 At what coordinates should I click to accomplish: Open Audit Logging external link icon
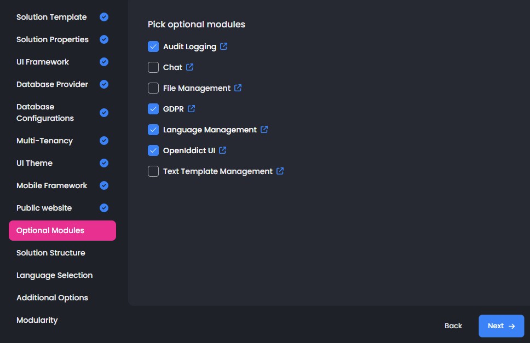coord(223,46)
